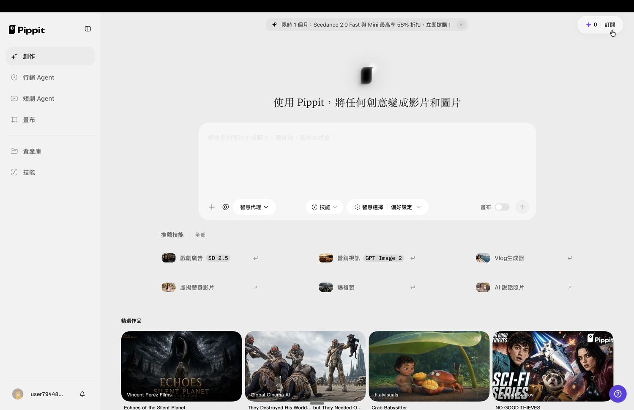634x410 pixels.
Task: Click the help question mark button
Action: click(x=618, y=394)
